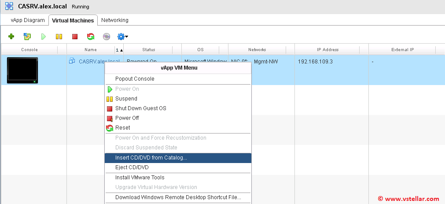Click the black console thumbnail
Viewport: 445px width, 204px height.
pyautogui.click(x=22, y=70)
